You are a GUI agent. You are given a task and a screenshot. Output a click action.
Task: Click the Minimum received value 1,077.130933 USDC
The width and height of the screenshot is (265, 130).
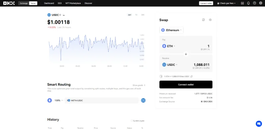tap(203, 94)
